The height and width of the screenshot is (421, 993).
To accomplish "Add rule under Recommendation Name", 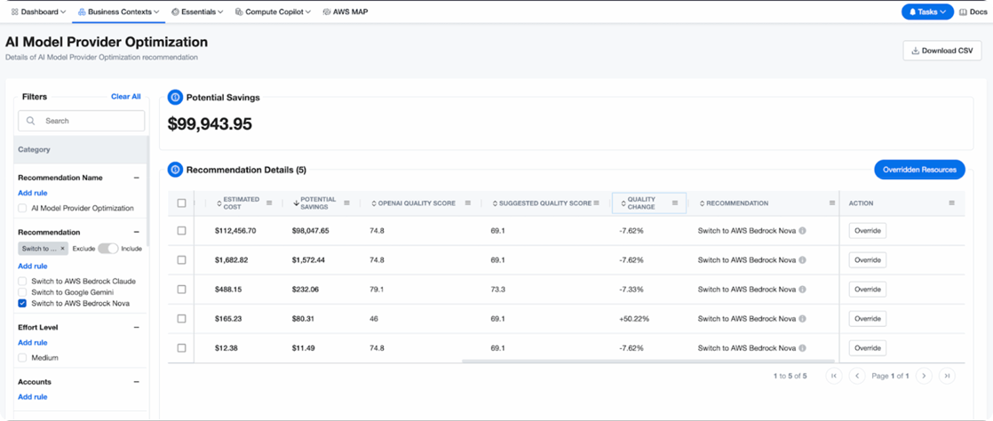I will pyautogui.click(x=32, y=193).
